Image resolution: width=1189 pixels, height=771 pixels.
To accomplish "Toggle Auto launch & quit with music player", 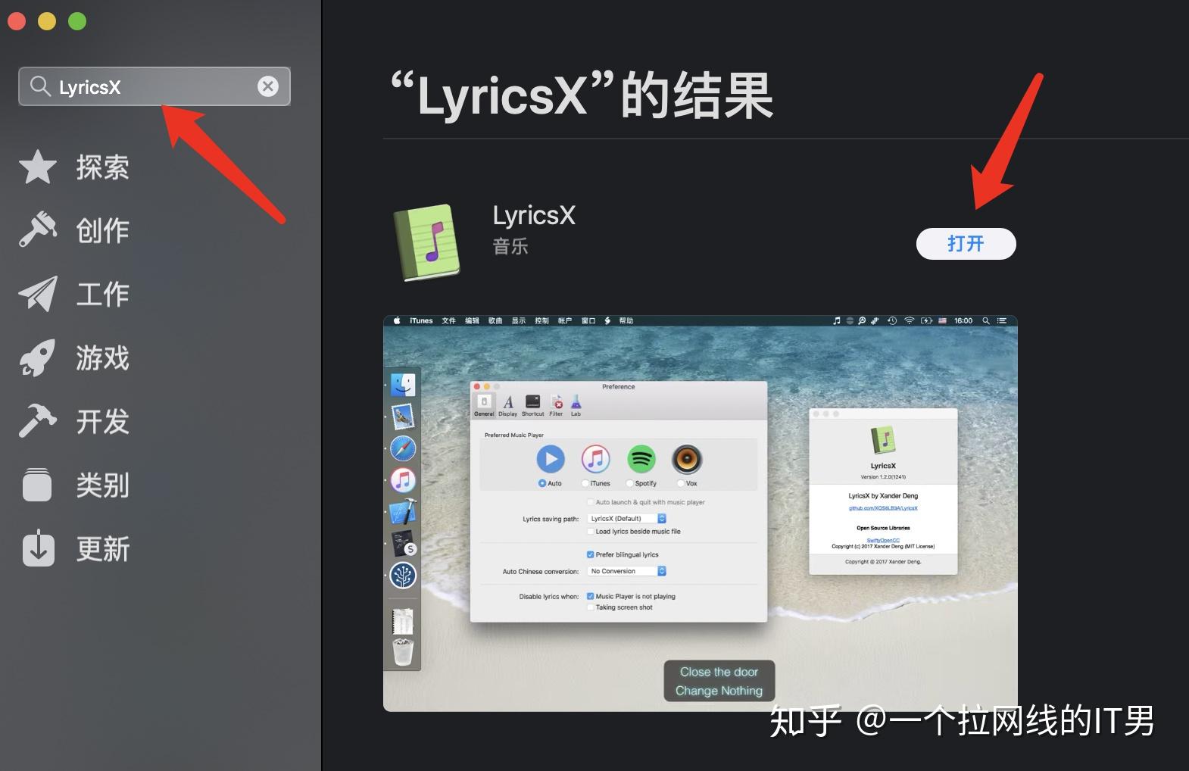I will pos(591,502).
